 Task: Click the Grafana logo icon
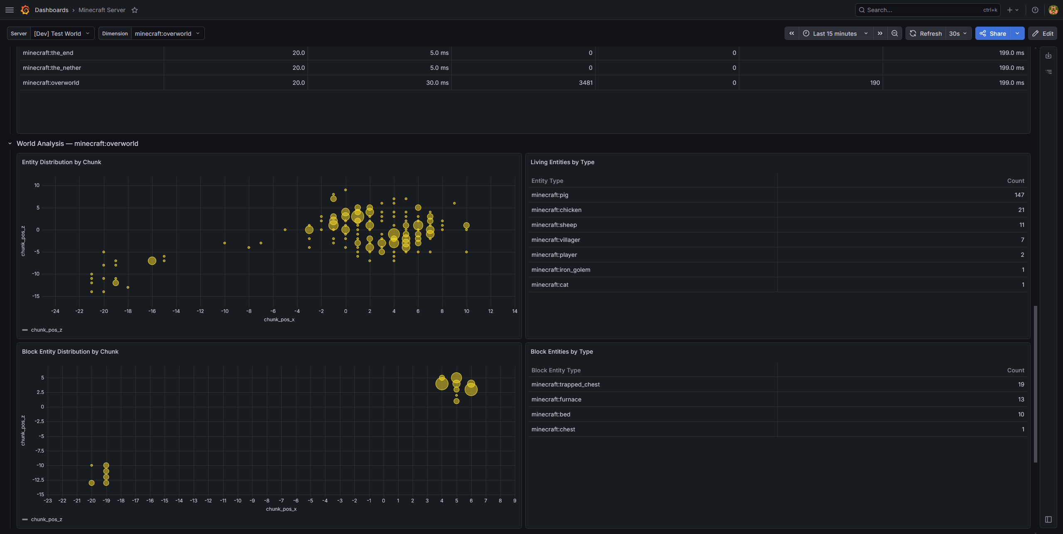coord(25,10)
